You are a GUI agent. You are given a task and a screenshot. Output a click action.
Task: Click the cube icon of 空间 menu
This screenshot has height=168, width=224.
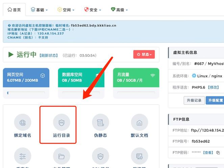point(59,9)
